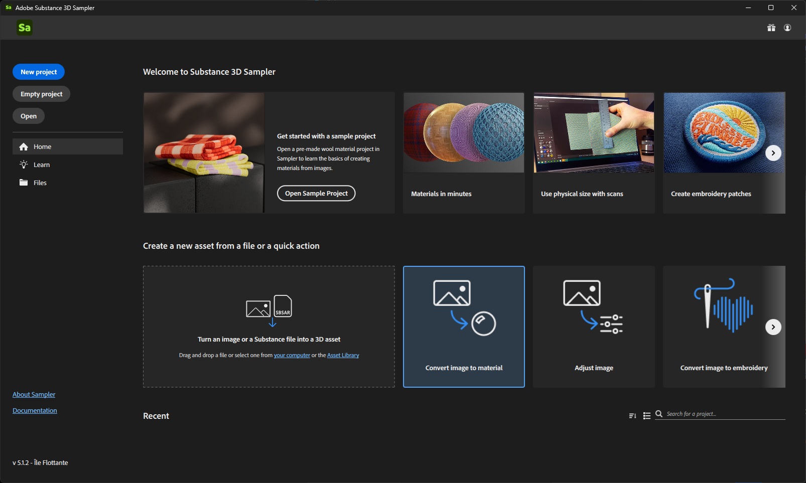The image size is (806, 483).
Task: Click the Substance Sampler Sa logo
Action: 24,28
